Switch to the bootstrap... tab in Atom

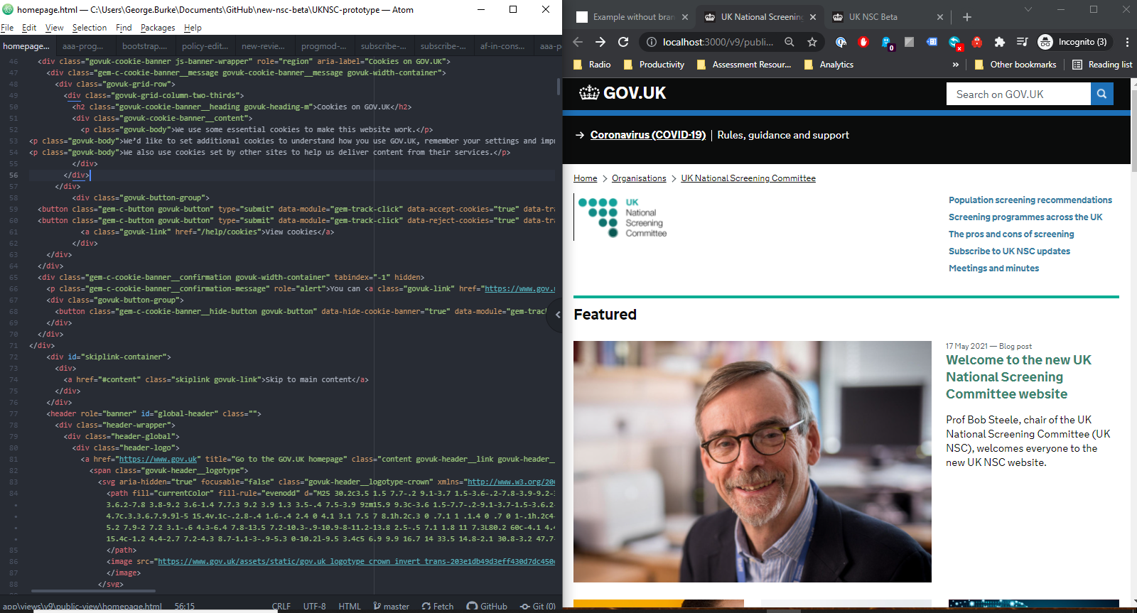tap(145, 46)
